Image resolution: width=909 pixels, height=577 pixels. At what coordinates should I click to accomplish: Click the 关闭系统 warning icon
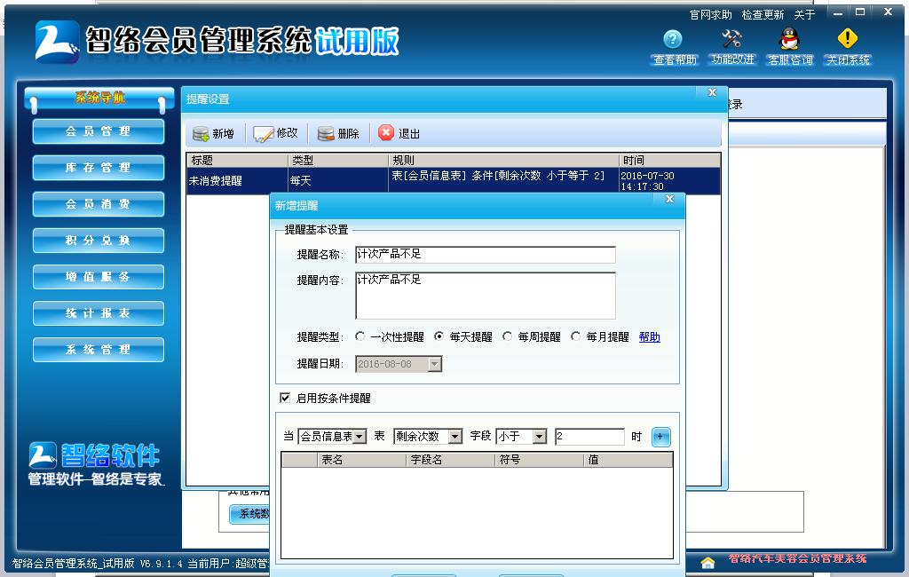tap(845, 41)
